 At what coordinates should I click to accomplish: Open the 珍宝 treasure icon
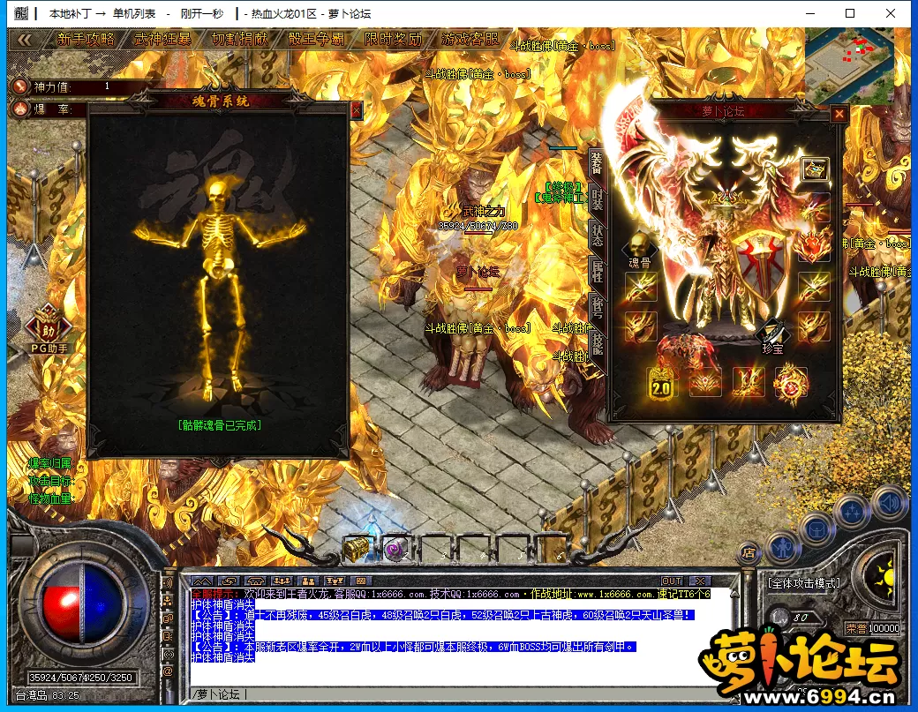773,337
